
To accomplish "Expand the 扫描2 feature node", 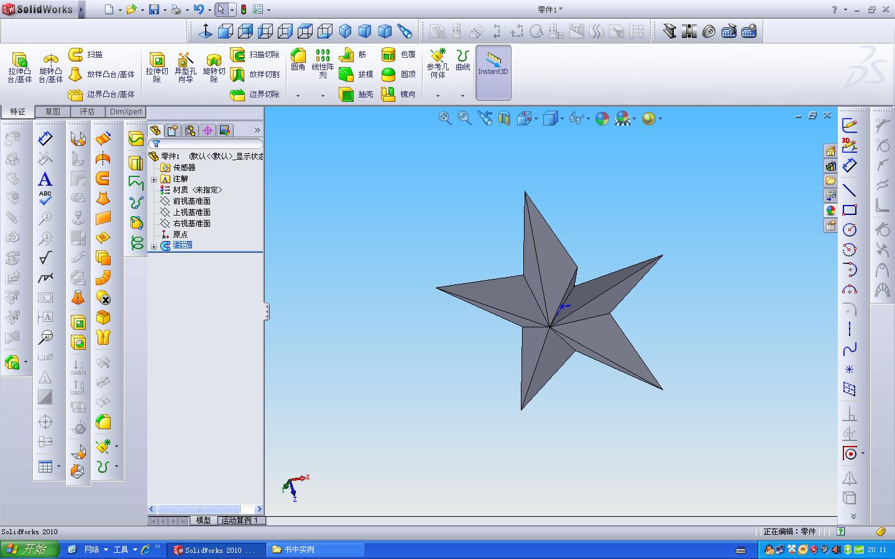I will click(154, 247).
